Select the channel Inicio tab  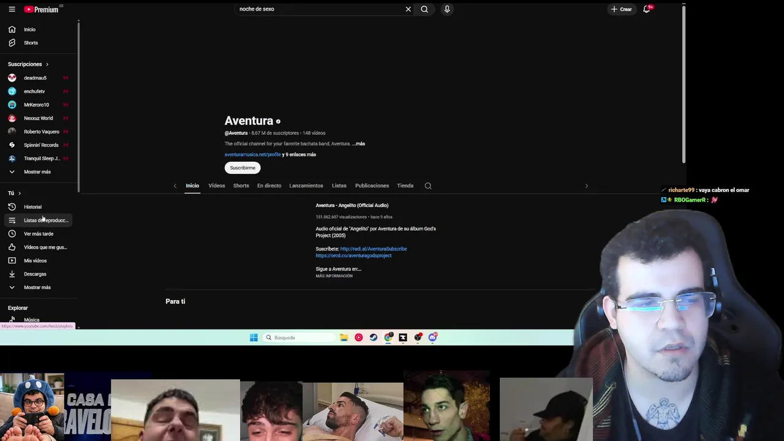pos(192,186)
